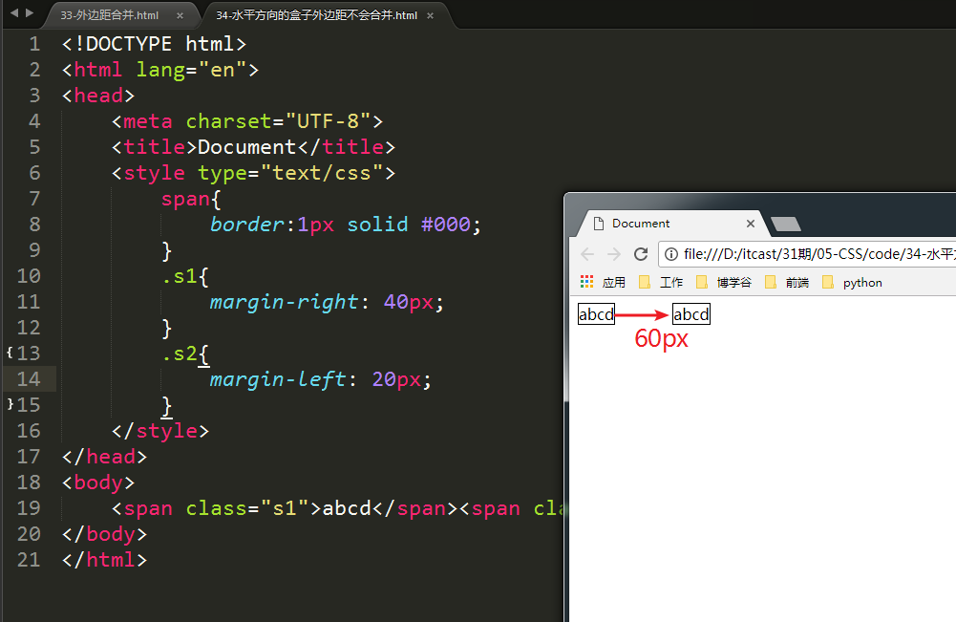Click the second abcd box on page
Viewport: 956px width, 622px height.
point(691,314)
